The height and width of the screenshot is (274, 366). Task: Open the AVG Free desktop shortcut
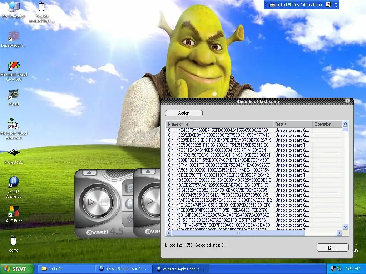14,214
